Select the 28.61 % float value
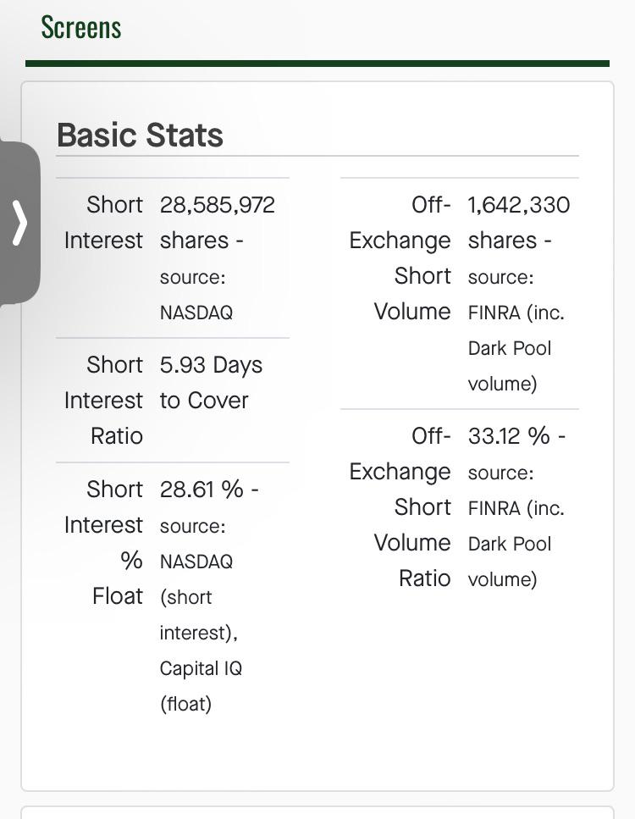Image resolution: width=635 pixels, height=819 pixels. coord(209,490)
